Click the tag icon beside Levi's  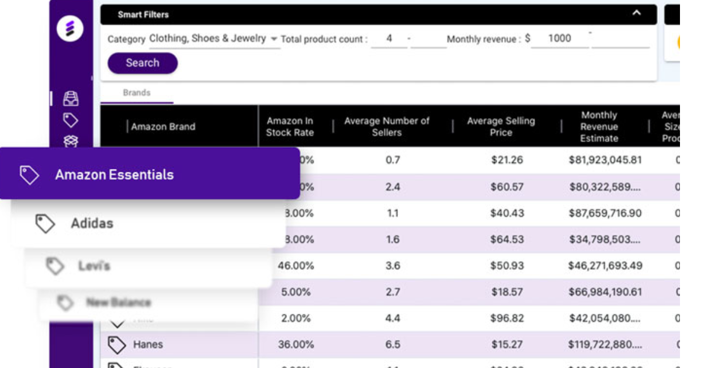55,266
